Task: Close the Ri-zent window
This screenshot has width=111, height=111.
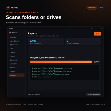Action: pyautogui.click(x=101, y=28)
